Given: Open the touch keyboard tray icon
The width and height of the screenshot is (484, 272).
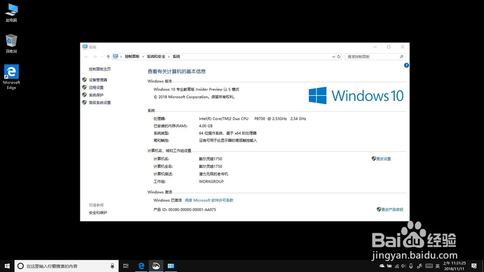Looking at the screenshot, I should tap(429, 266).
